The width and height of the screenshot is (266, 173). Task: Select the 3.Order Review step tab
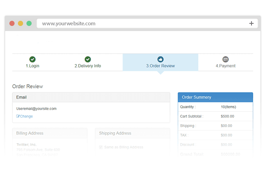(x=161, y=62)
